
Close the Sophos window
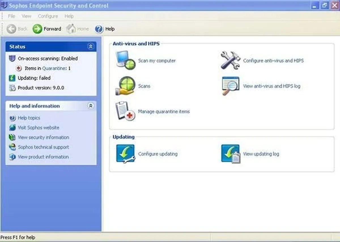click(x=334, y=5)
